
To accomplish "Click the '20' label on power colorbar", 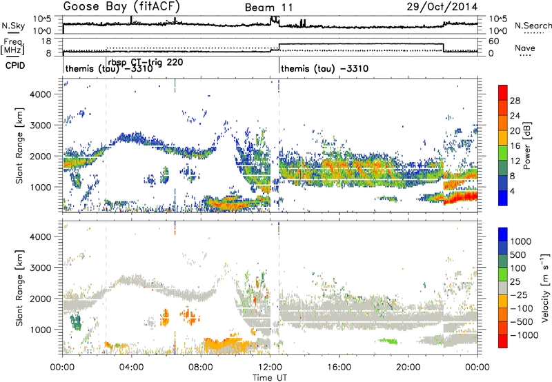I will 515,131.
